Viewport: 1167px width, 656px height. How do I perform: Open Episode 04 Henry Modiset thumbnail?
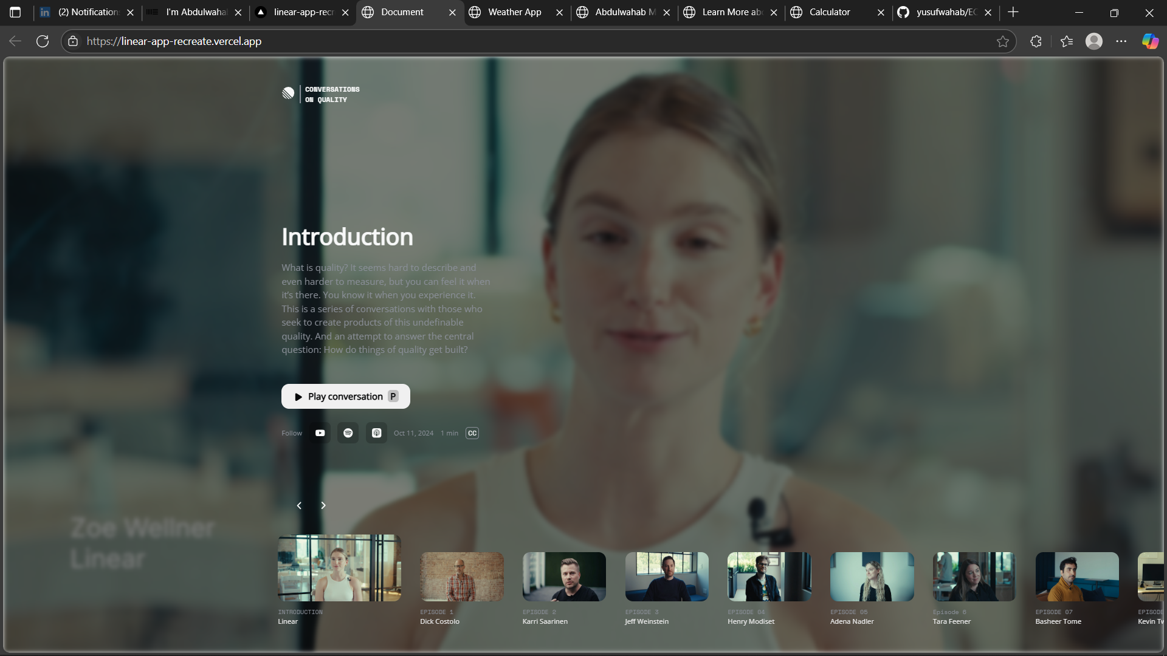(x=769, y=576)
